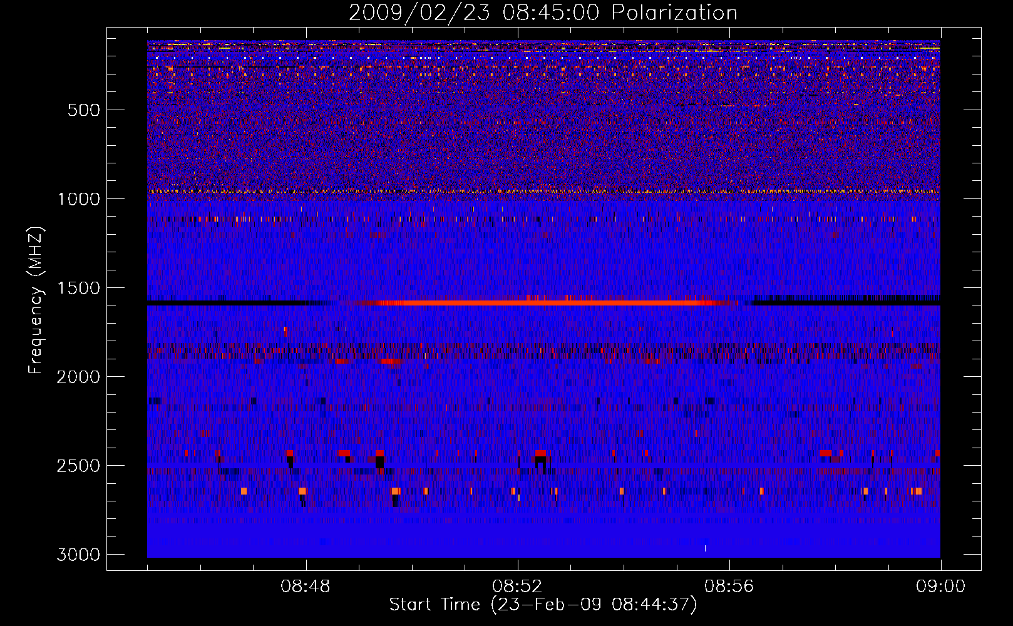Select the 500 frequency tick label
Image resolution: width=1013 pixels, height=626 pixels.
84,110
